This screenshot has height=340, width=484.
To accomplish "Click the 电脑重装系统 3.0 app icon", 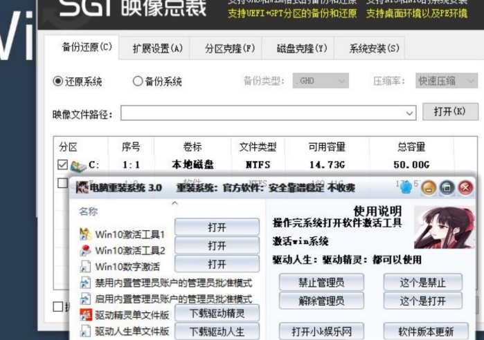I will click(x=82, y=187).
